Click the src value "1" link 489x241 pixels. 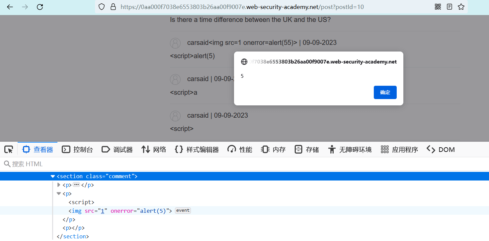coord(102,211)
